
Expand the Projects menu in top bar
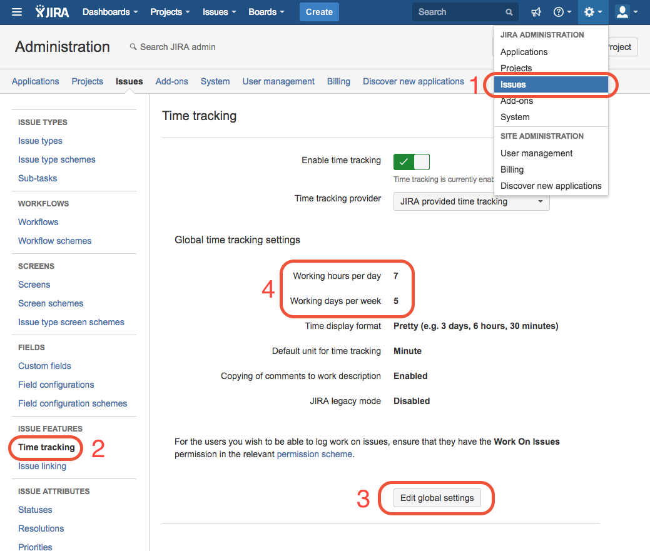170,12
